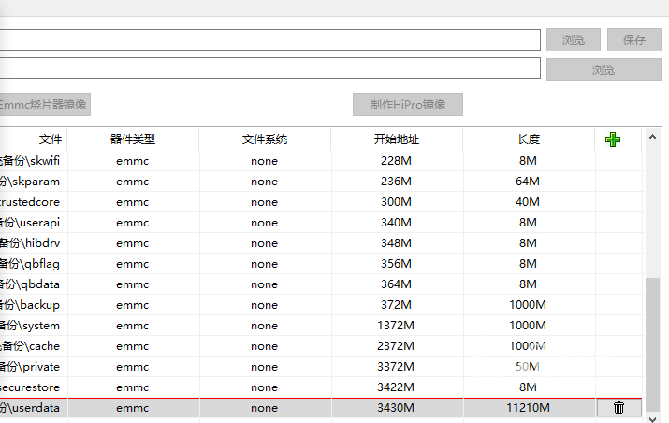Select the cache file cell
Screen dimensions: 669x423
point(34,346)
